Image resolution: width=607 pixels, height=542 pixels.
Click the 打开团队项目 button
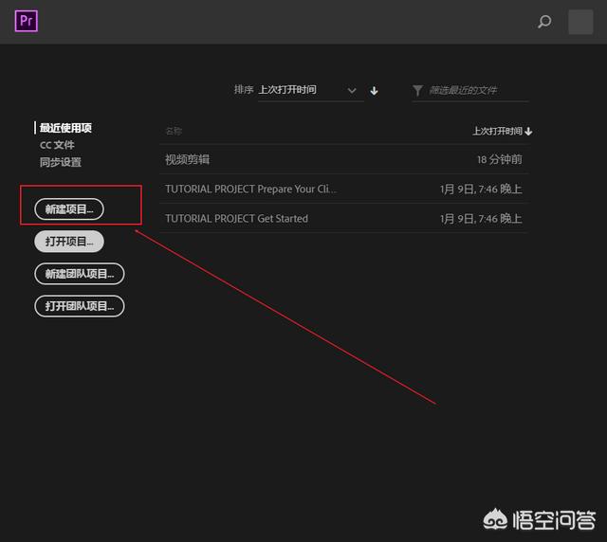[80, 306]
